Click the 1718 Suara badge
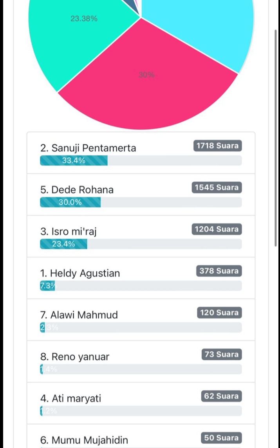Image resolution: width=280 pixels, height=448 pixels. pos(217,146)
